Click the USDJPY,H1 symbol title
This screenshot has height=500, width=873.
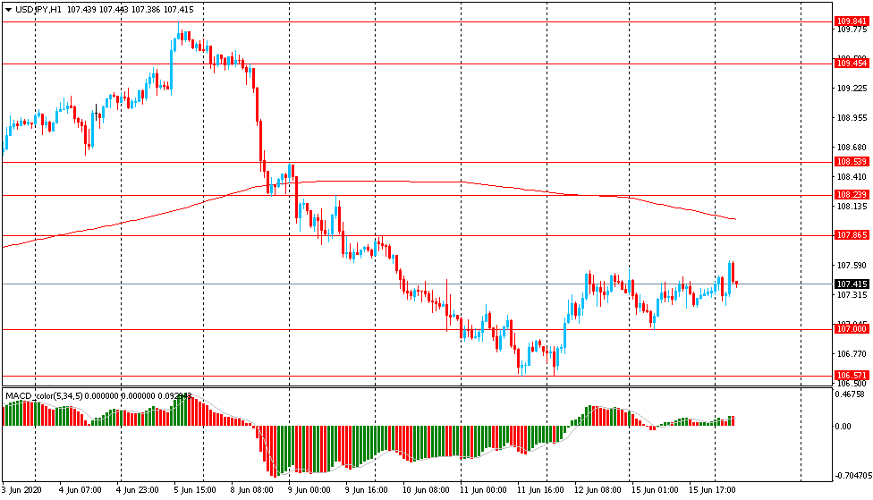[38, 10]
